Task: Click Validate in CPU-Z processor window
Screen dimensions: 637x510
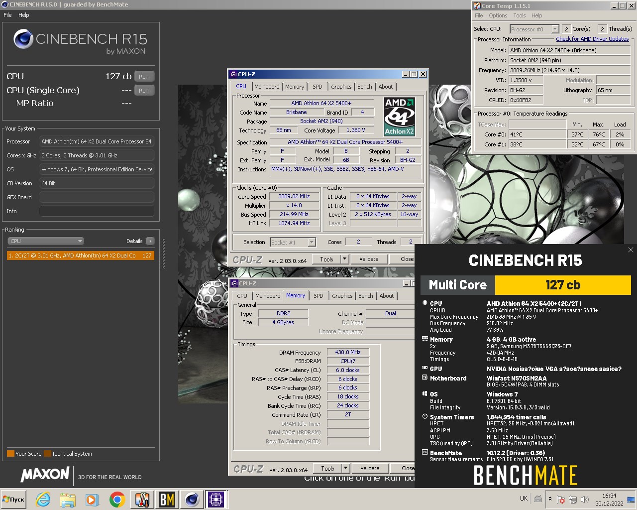Action: coord(369,259)
